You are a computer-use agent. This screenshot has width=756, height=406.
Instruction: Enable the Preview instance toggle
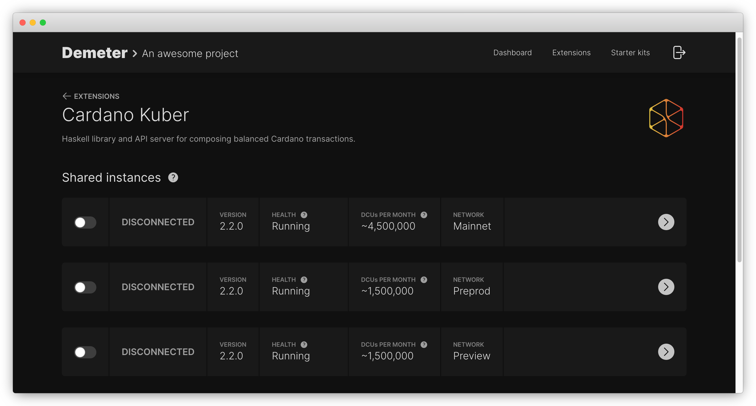[85, 352]
